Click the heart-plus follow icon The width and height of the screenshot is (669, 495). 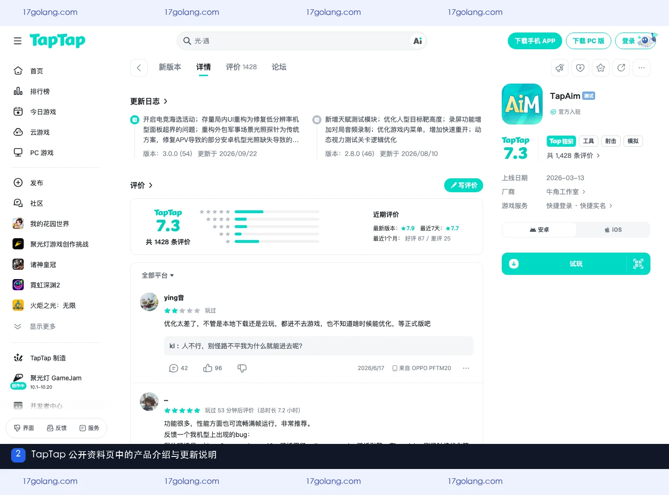point(580,68)
